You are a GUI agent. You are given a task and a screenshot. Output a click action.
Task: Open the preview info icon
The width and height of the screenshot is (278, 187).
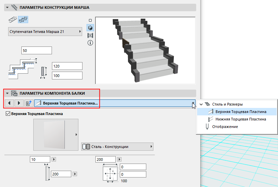click(x=90, y=43)
